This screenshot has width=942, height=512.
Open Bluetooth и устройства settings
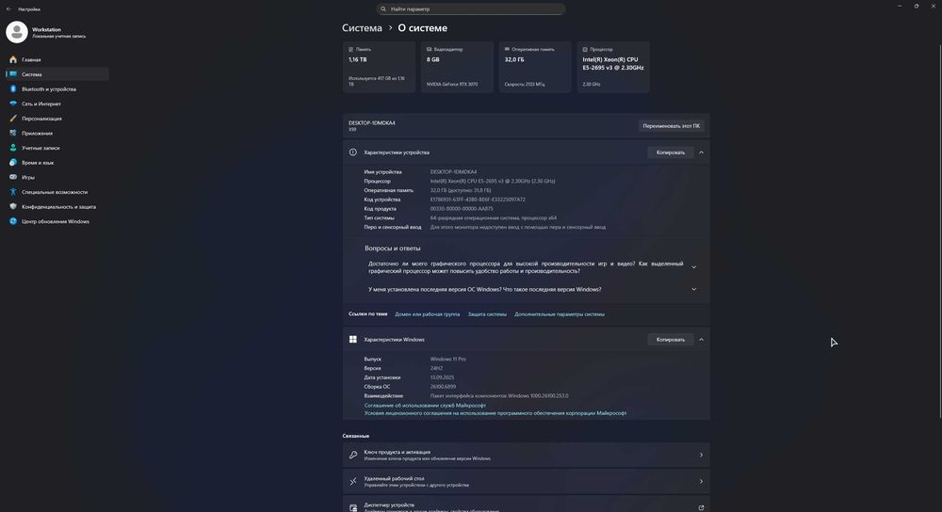point(57,88)
